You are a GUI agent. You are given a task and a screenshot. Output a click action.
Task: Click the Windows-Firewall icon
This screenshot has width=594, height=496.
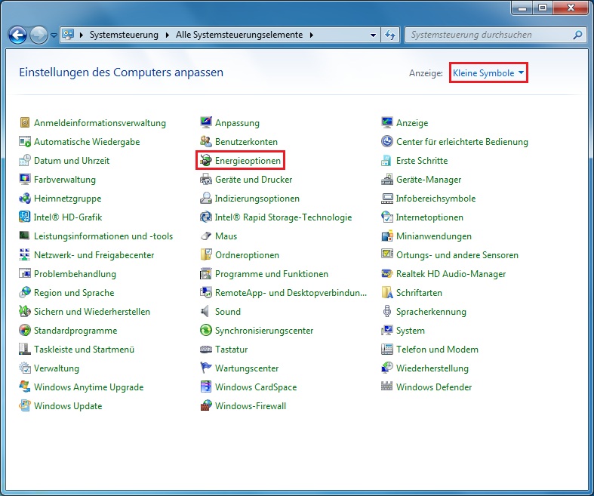[206, 406]
